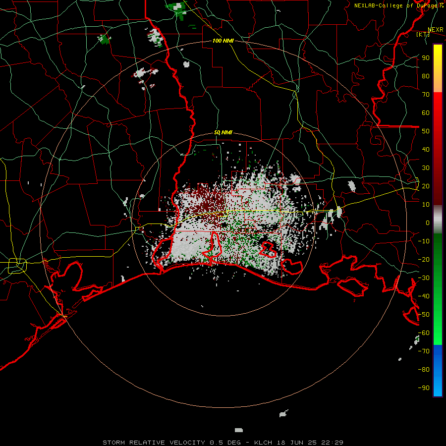Click the 90 value on velocity scale
Image resolution: width=446 pixels, height=446 pixels.
[x=426, y=58]
